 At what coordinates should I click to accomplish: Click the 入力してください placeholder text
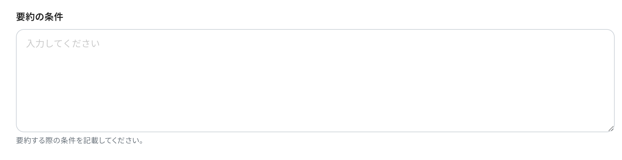63,44
